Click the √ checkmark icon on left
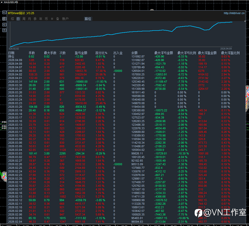Viewport: 249px width, 226px height. [4, 24]
